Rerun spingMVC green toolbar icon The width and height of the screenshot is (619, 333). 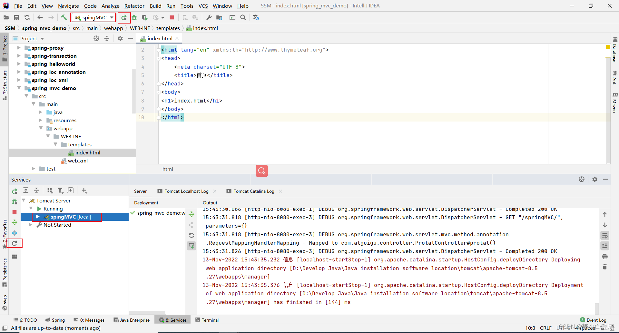(x=124, y=17)
